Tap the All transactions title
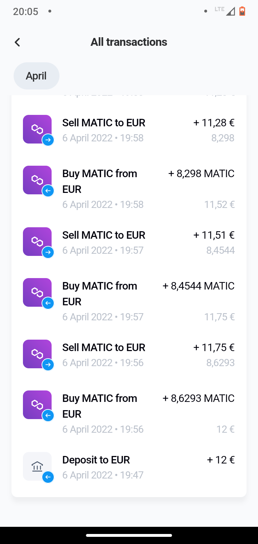The height and width of the screenshot is (544, 258). (x=129, y=42)
